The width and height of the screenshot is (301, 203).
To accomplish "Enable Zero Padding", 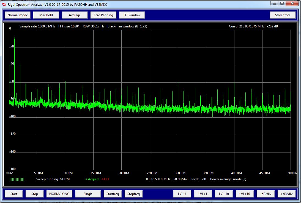I will click(x=103, y=15).
